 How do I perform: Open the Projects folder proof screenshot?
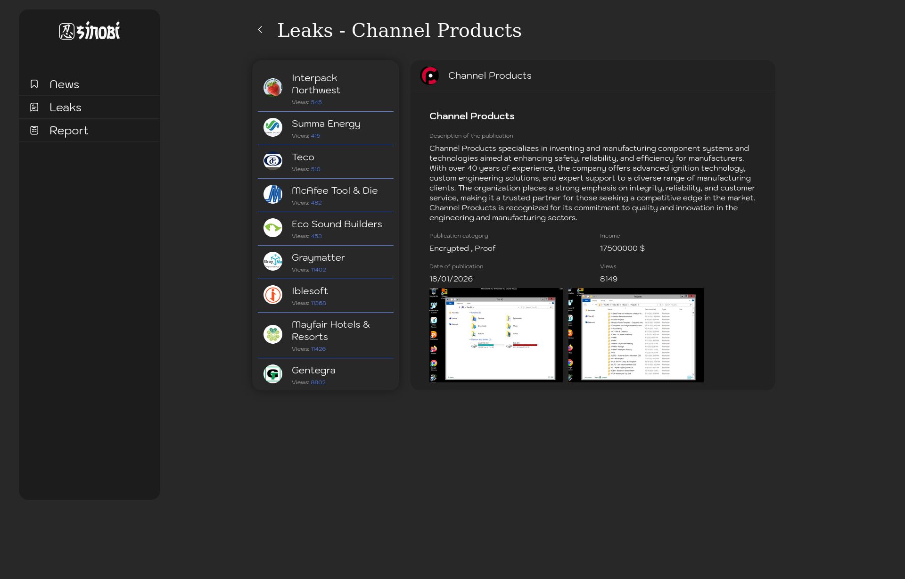[635, 335]
